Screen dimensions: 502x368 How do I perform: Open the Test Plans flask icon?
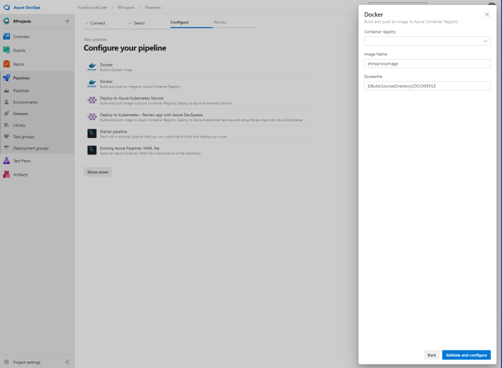point(6,161)
